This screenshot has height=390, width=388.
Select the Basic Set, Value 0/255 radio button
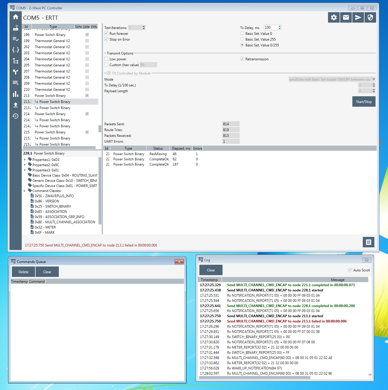[242, 45]
